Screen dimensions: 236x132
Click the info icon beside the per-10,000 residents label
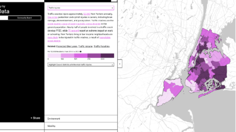81,51
